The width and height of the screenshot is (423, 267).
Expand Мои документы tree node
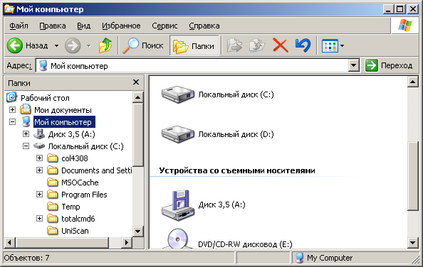[12, 109]
